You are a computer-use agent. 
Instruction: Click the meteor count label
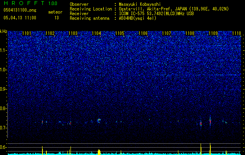click(x=55, y=12)
